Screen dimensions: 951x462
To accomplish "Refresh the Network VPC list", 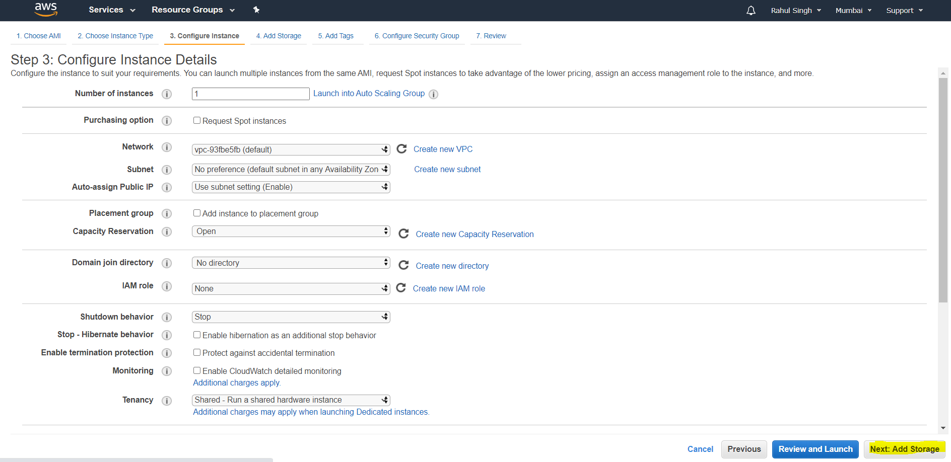I will tap(402, 149).
